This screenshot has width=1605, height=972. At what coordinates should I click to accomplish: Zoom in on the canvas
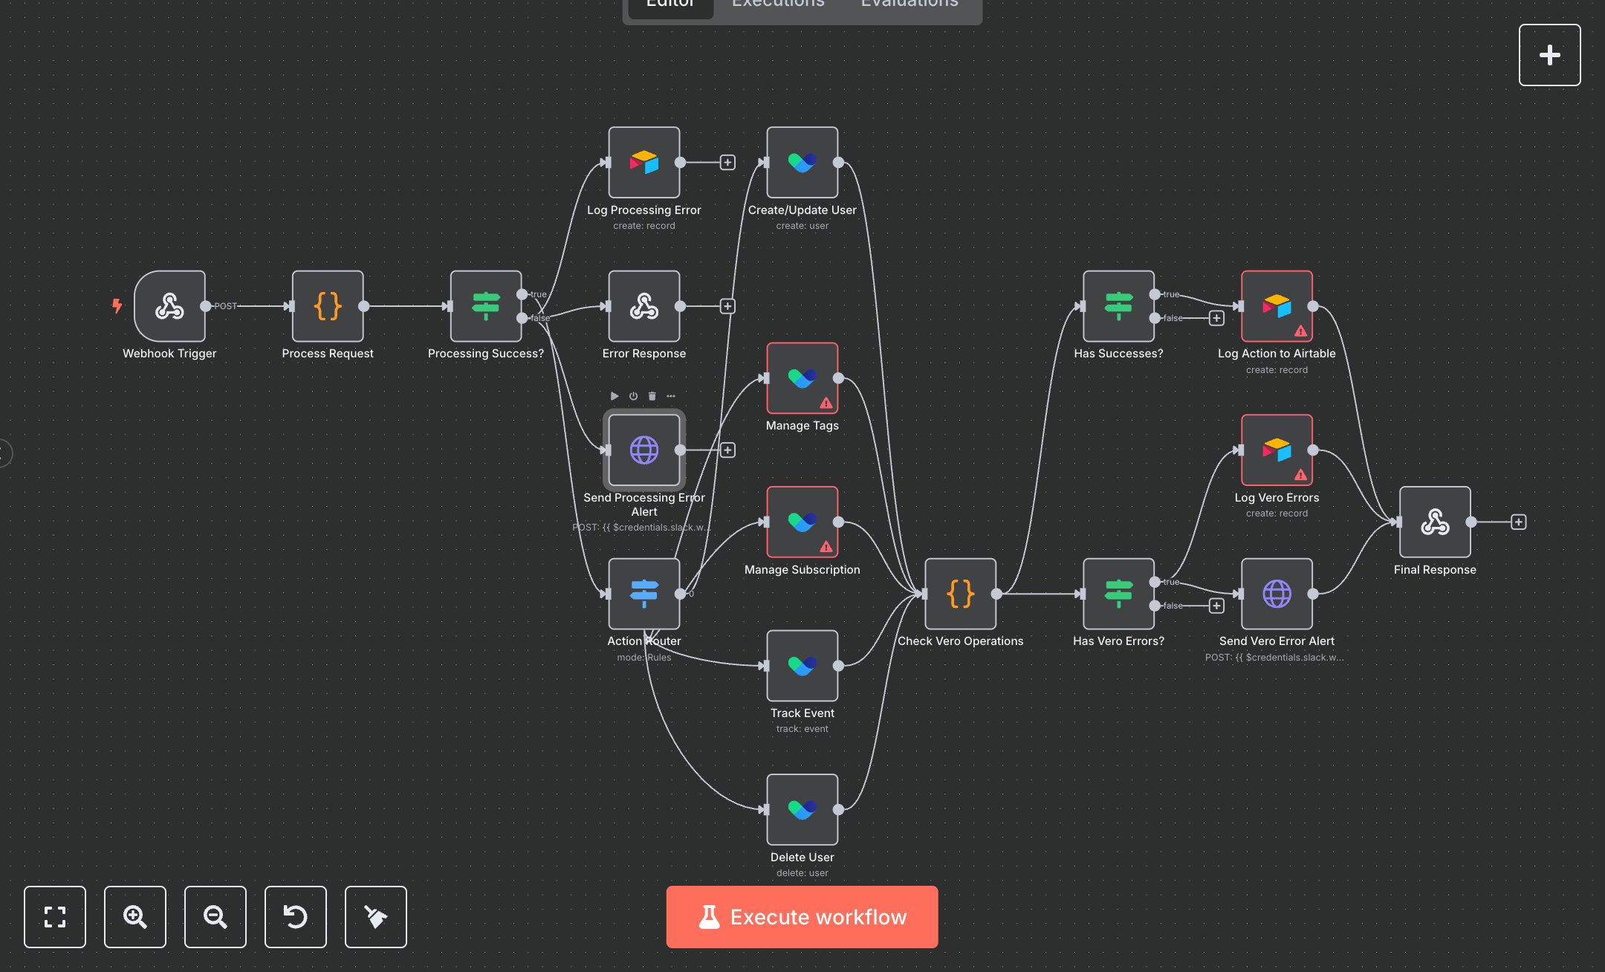(x=135, y=918)
